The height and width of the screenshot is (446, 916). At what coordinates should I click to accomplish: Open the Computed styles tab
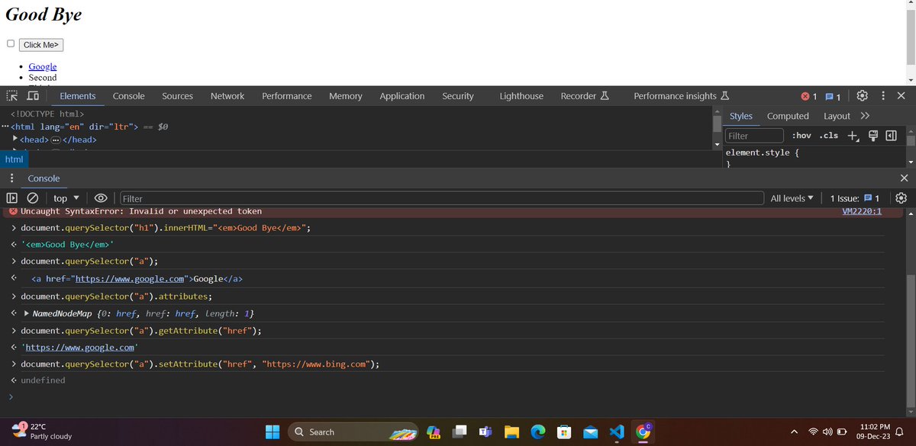(788, 115)
